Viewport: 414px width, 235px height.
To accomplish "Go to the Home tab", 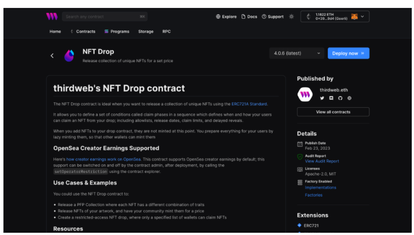I will pyautogui.click(x=55, y=32).
